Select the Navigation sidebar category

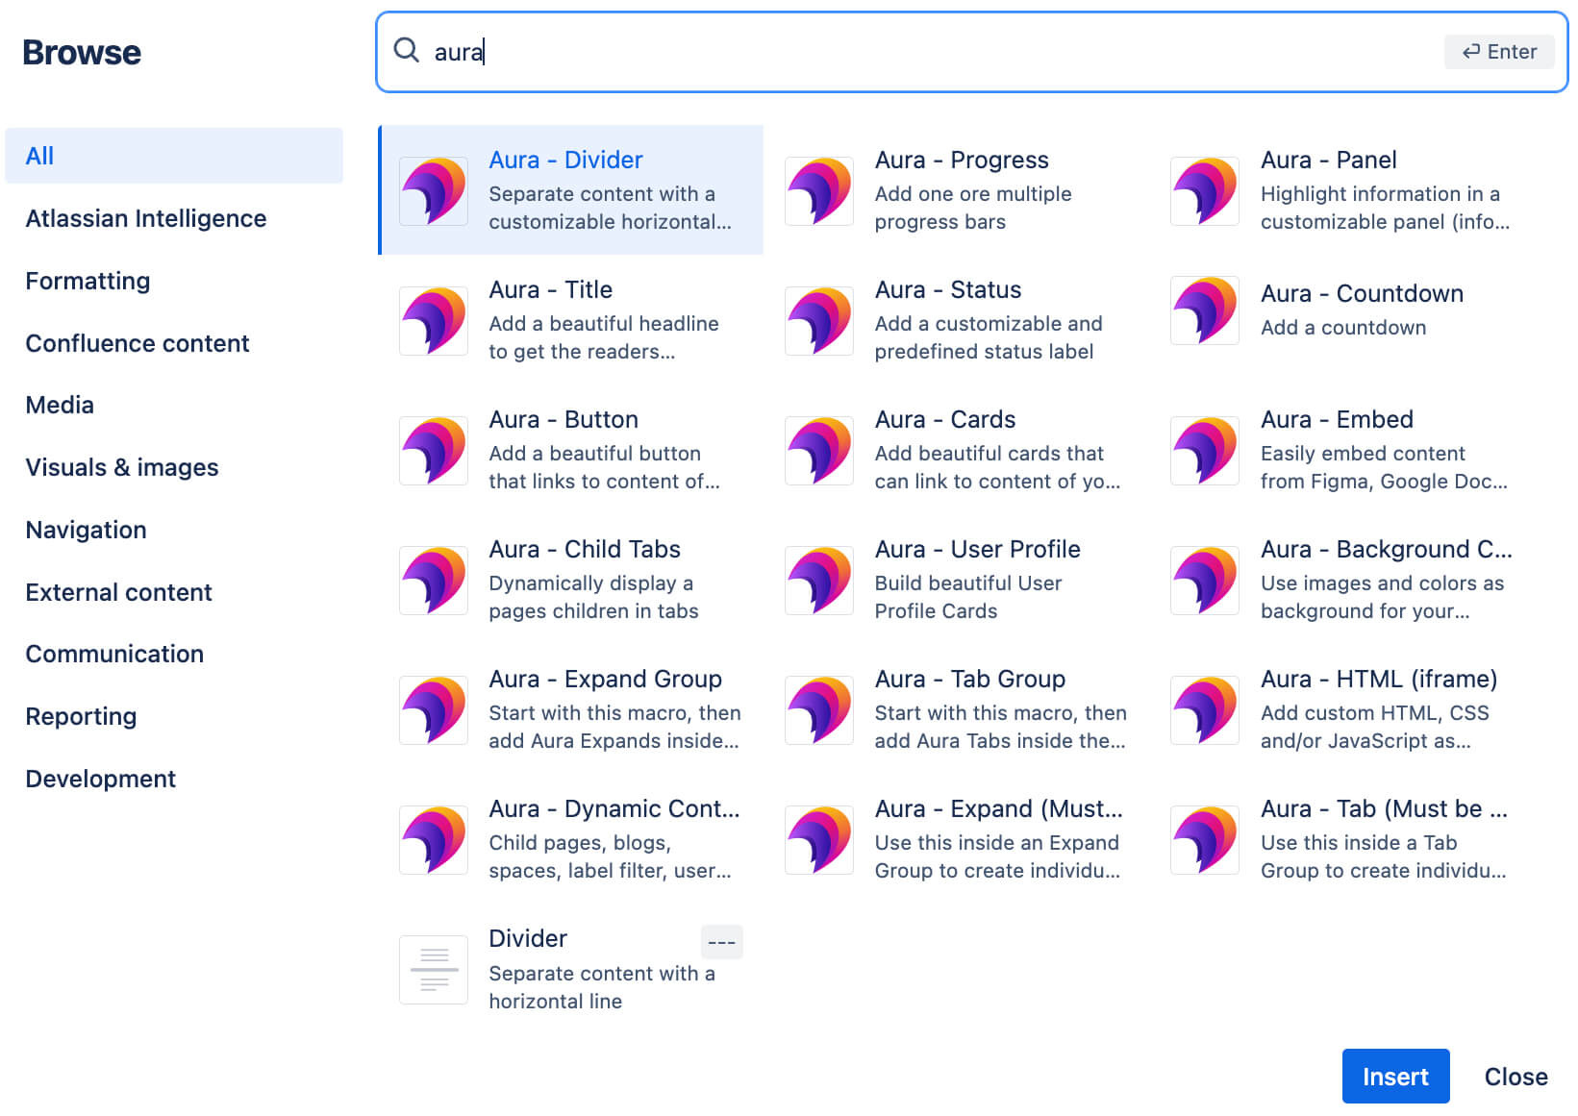(x=86, y=530)
